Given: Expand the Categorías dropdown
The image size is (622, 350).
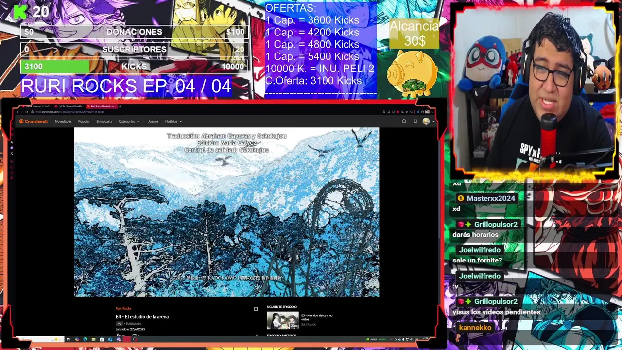Looking at the screenshot, I should pos(129,121).
